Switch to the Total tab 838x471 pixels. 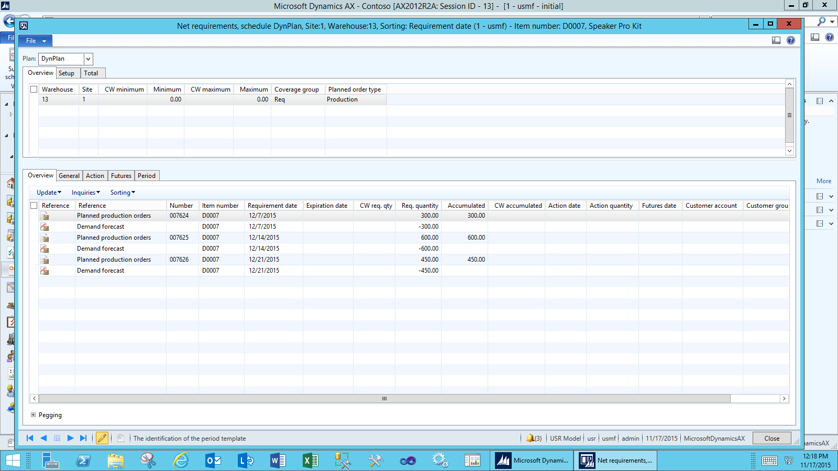(x=91, y=73)
